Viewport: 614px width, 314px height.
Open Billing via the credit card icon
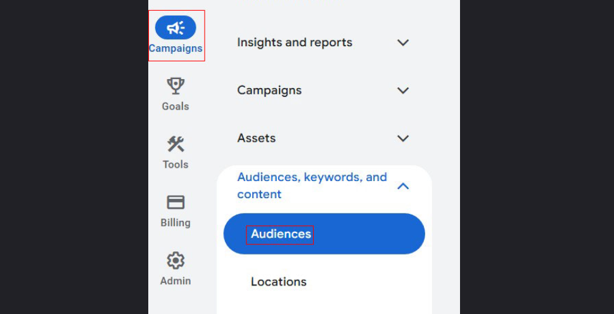[x=176, y=202]
